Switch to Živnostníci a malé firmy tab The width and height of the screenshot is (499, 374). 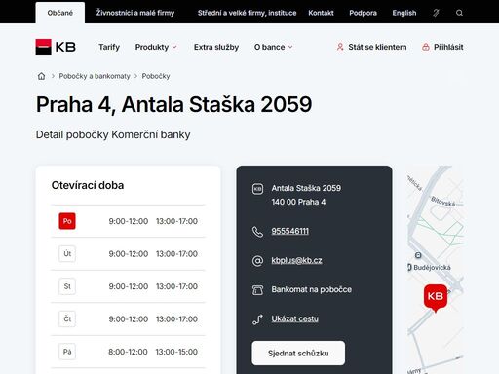click(135, 13)
